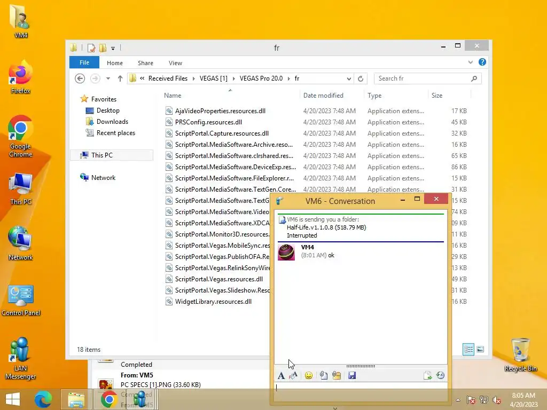Select Desktop in the navigation pane
Screen dimensions: 547x410
click(108, 111)
